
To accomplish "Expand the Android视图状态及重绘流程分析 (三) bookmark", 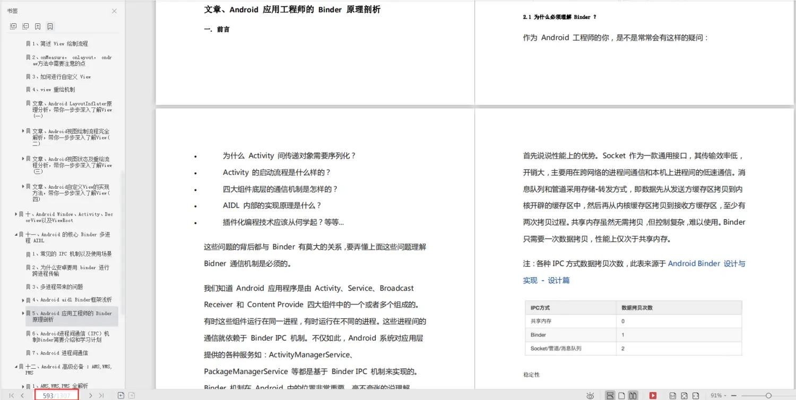I will (x=23, y=158).
